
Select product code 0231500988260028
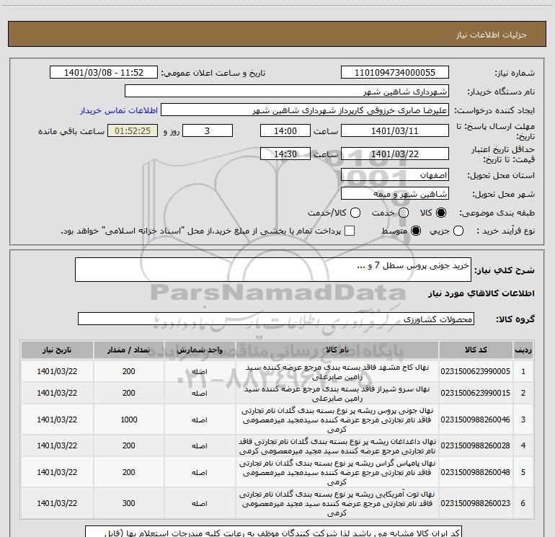click(476, 445)
